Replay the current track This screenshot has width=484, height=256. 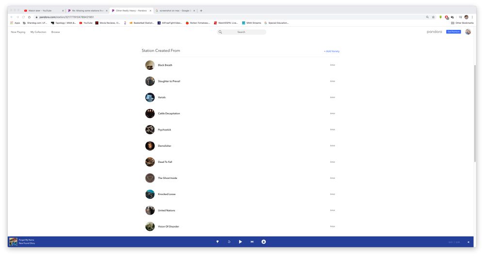click(229, 241)
